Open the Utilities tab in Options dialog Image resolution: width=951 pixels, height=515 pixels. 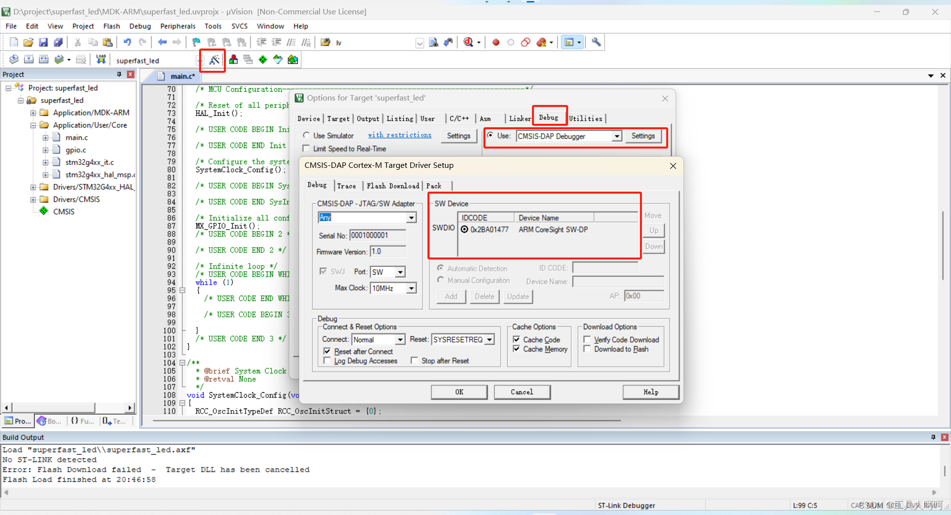[x=586, y=118]
